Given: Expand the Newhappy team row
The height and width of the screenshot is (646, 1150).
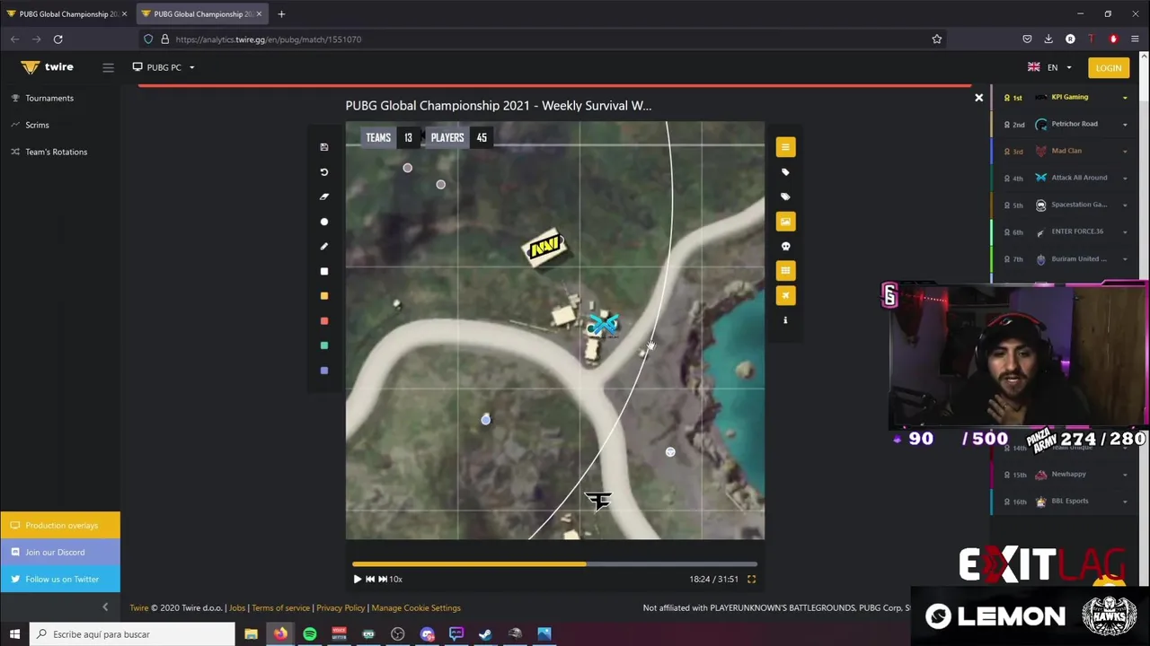Looking at the screenshot, I should [x=1125, y=475].
